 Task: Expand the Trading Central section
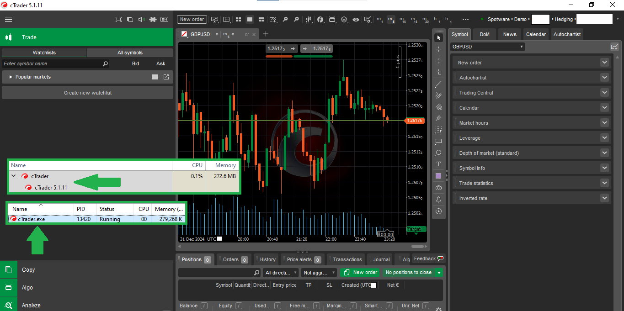click(605, 93)
